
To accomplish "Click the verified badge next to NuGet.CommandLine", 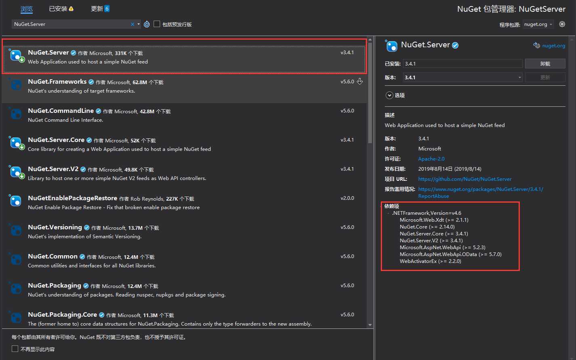I will pyautogui.click(x=98, y=111).
